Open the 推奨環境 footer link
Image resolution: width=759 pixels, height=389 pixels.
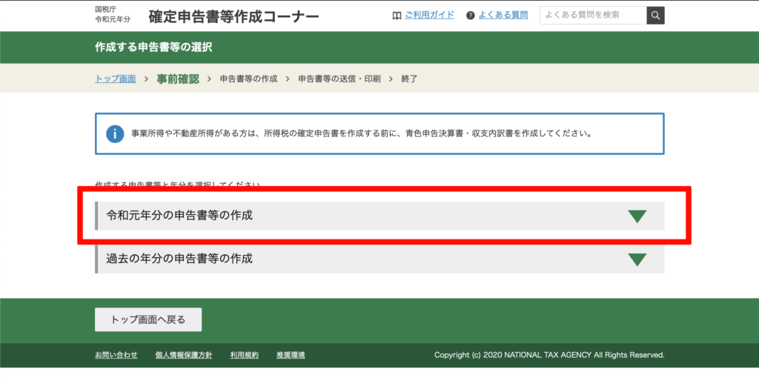(291, 355)
